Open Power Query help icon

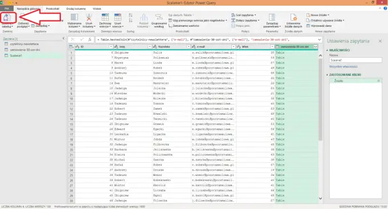click(x=385, y=9)
